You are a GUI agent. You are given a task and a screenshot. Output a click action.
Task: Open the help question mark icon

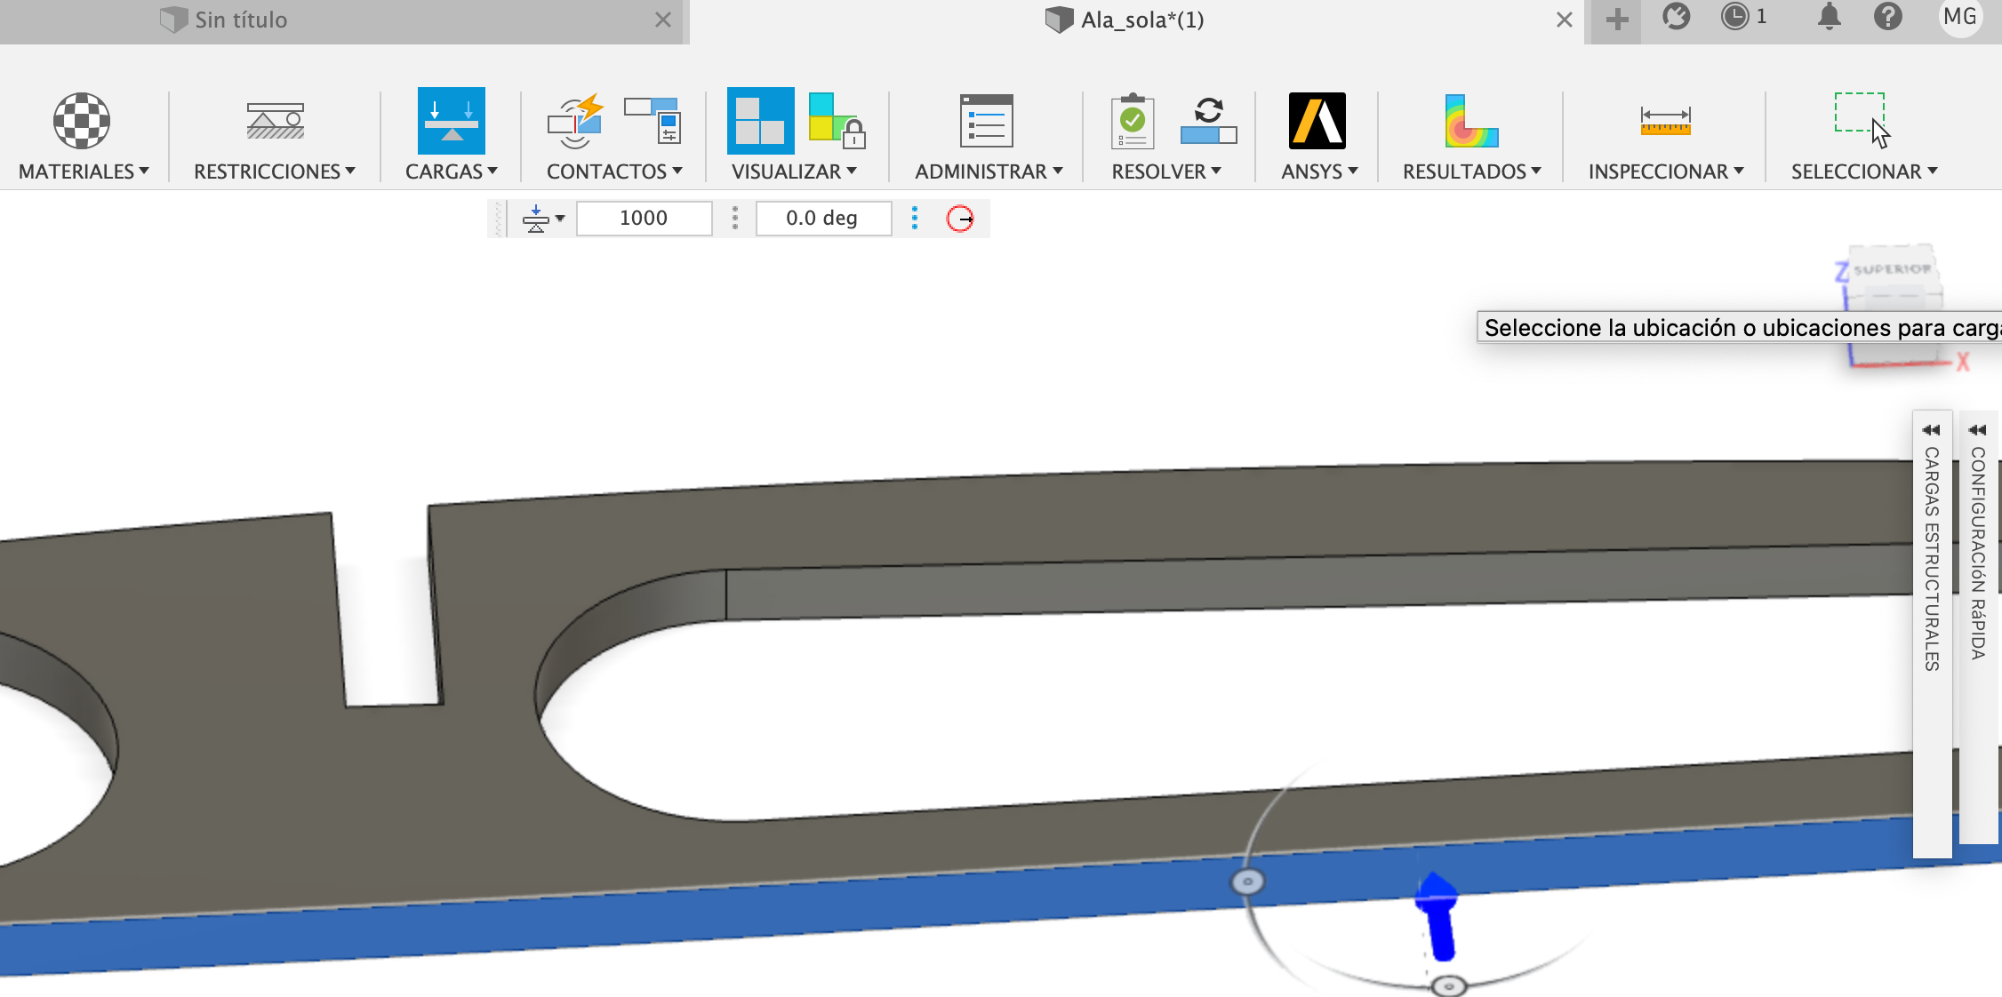pos(1888,17)
